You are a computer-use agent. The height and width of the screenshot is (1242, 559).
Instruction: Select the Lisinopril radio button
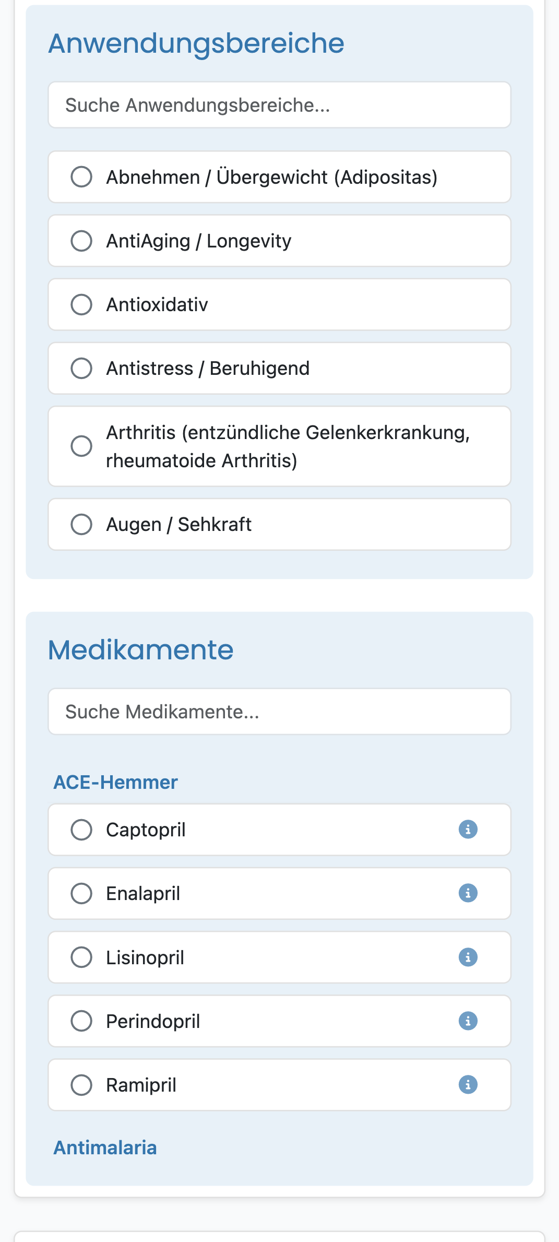(81, 957)
